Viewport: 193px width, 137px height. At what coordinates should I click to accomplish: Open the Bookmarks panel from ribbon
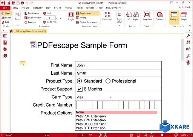[32, 13]
